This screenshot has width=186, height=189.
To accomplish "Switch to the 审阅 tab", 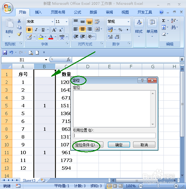I will pos(109,12).
